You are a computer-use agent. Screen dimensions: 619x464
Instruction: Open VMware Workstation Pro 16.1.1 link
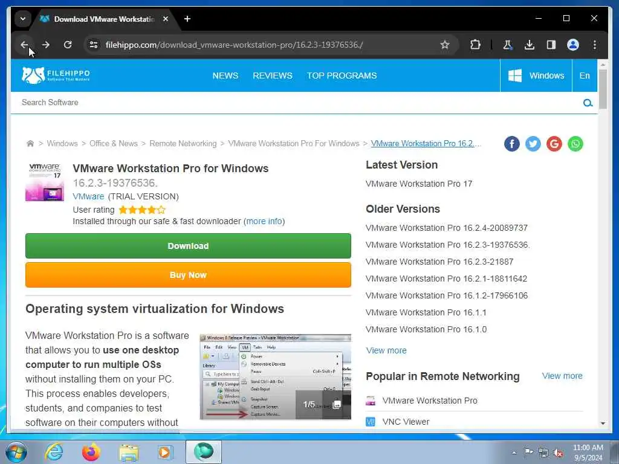tap(426, 312)
